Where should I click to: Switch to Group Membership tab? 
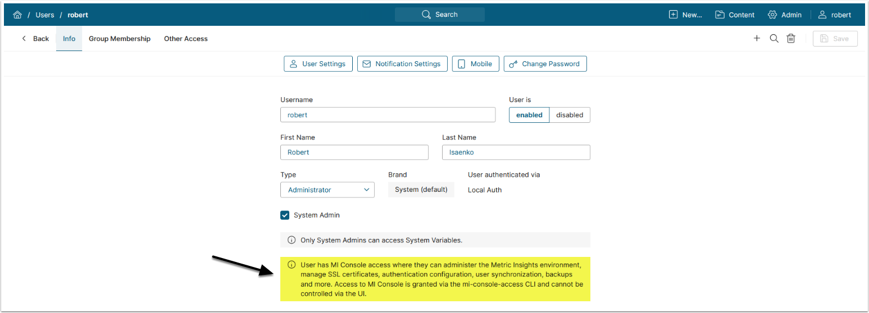click(x=120, y=39)
